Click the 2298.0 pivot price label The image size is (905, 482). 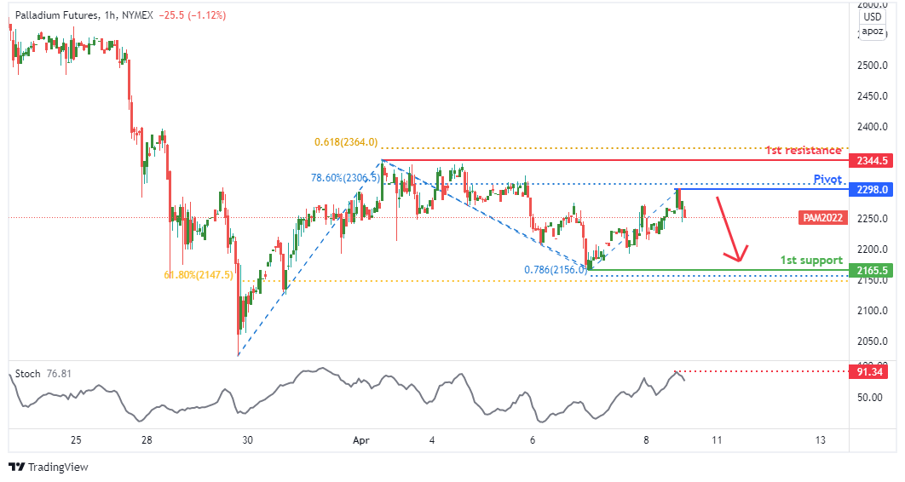click(872, 189)
